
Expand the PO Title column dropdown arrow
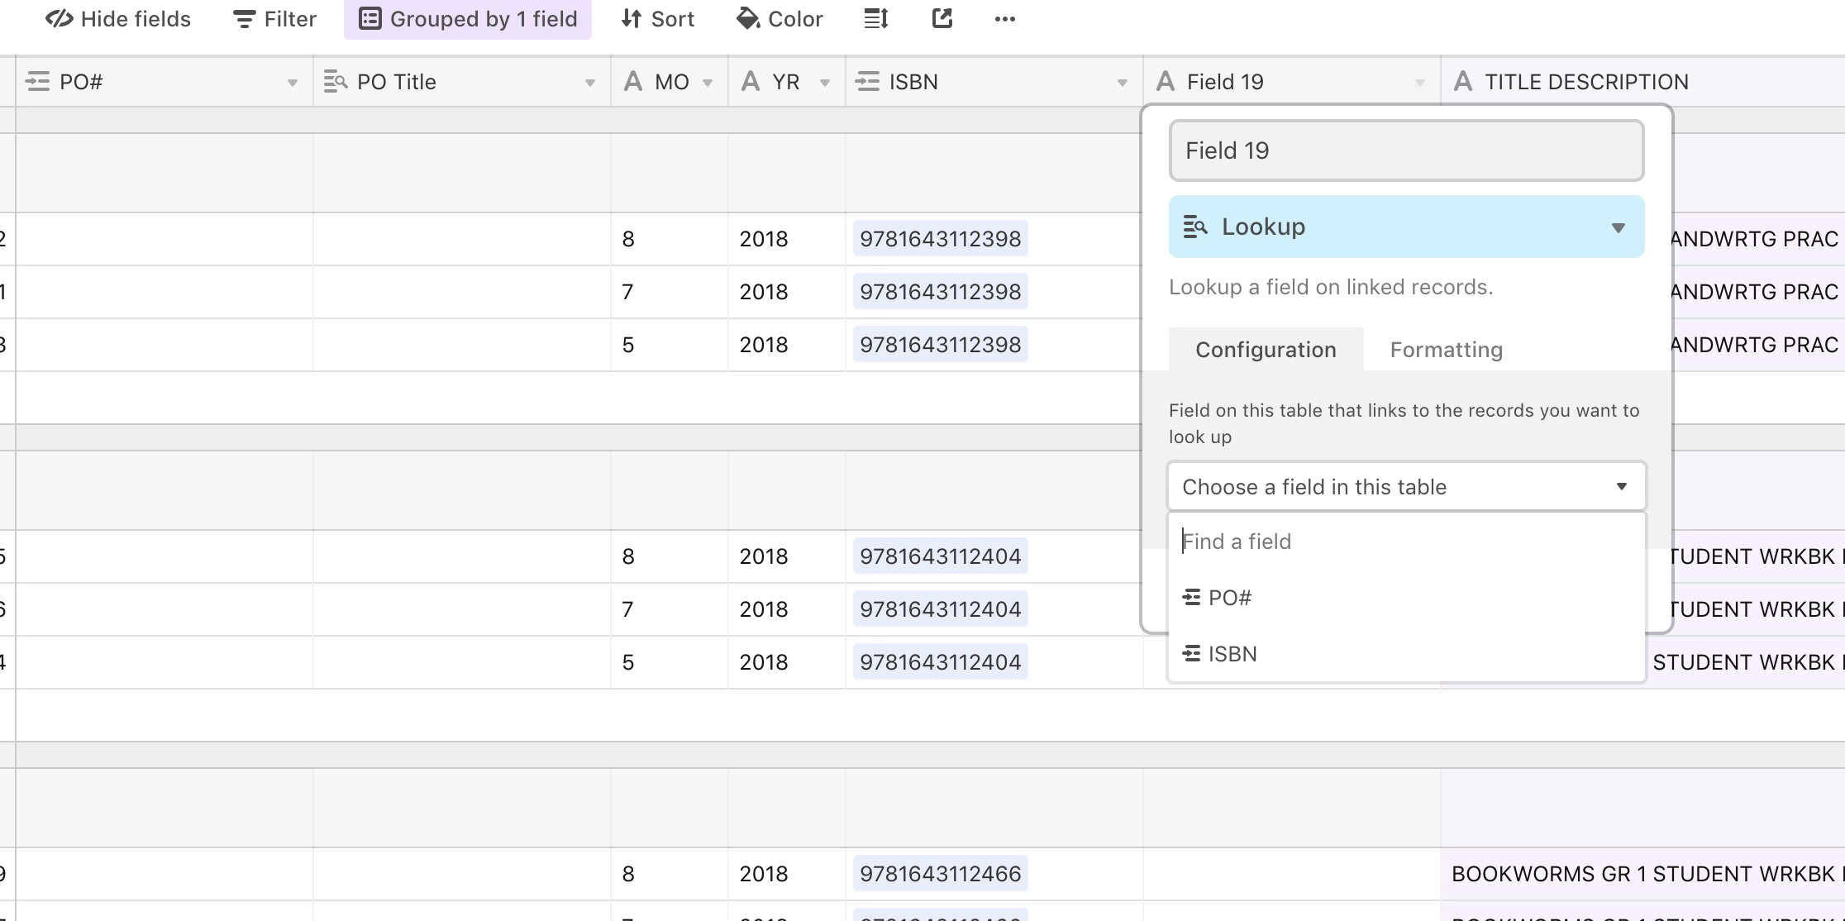click(x=589, y=83)
